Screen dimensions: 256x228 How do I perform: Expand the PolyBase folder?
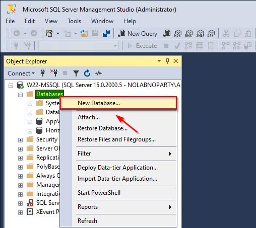(x=20, y=167)
